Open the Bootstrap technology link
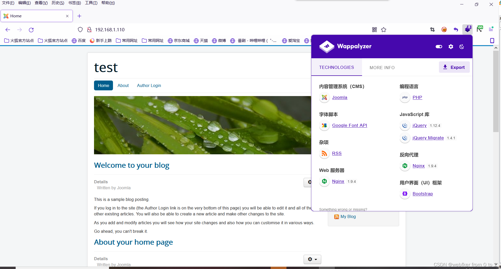 [x=423, y=194]
